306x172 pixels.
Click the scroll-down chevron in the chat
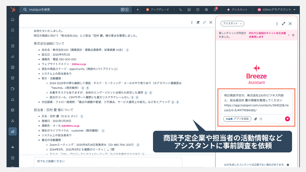pyautogui.click(x=108, y=150)
